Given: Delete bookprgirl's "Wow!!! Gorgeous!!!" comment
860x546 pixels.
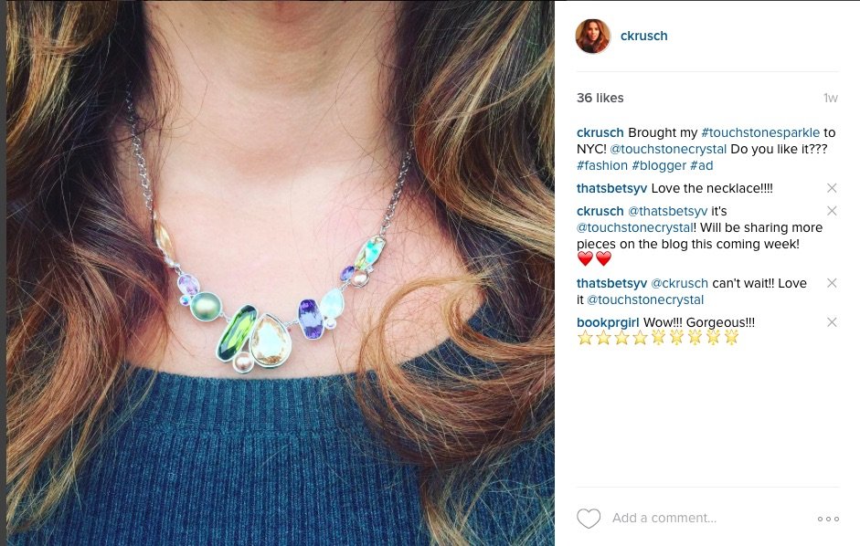Looking at the screenshot, I should [832, 322].
